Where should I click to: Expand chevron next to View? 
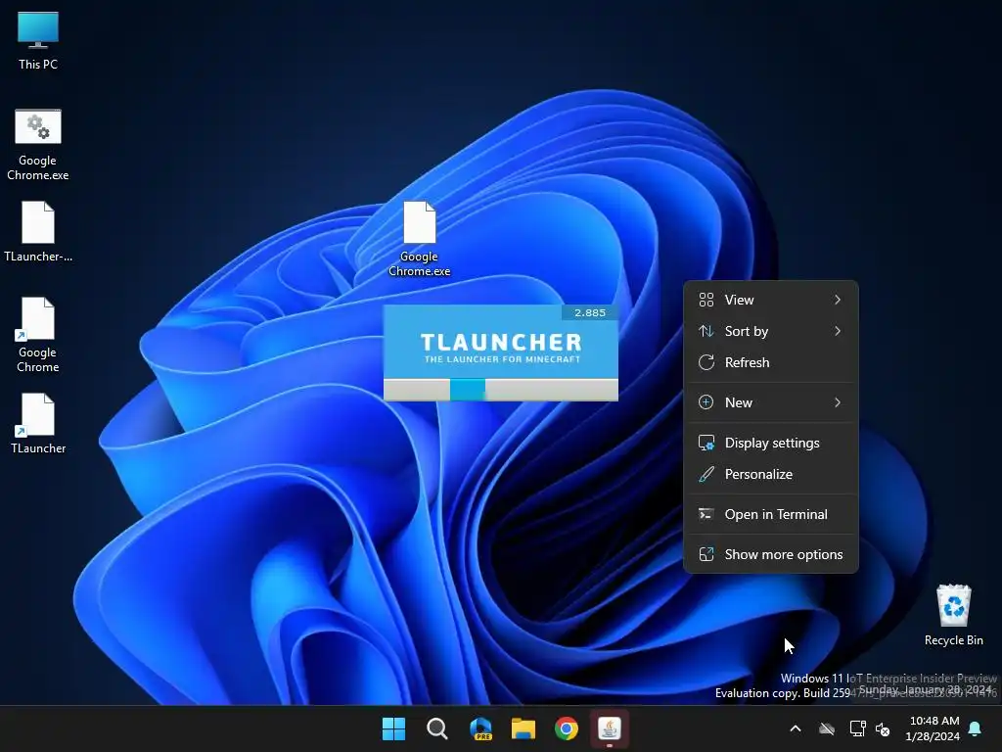pyautogui.click(x=838, y=300)
